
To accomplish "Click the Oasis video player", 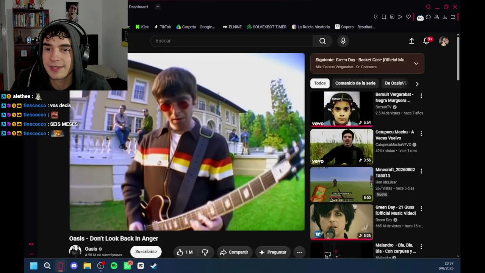I will tap(187, 142).
